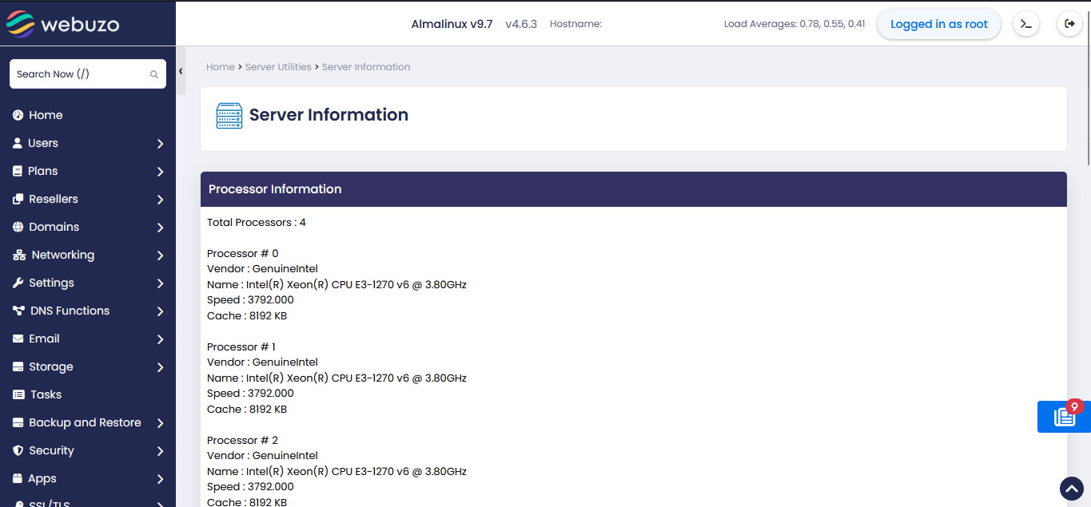Screen dimensions: 1091x507
Task: Click the Tasks list icon in sidebar
Action: point(18,394)
